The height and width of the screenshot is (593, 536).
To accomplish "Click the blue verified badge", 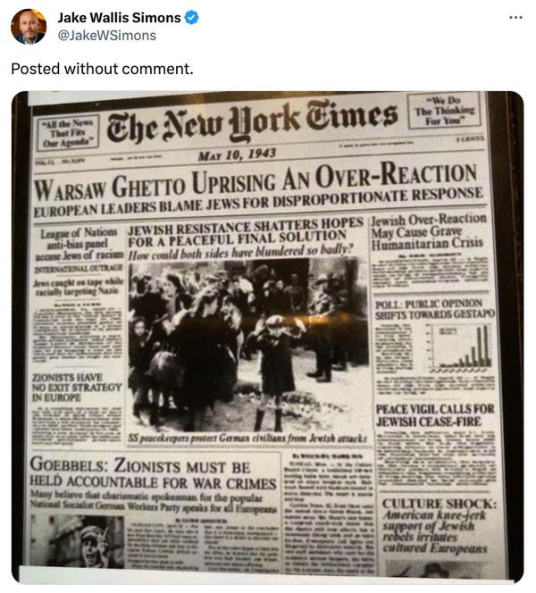I will point(192,18).
